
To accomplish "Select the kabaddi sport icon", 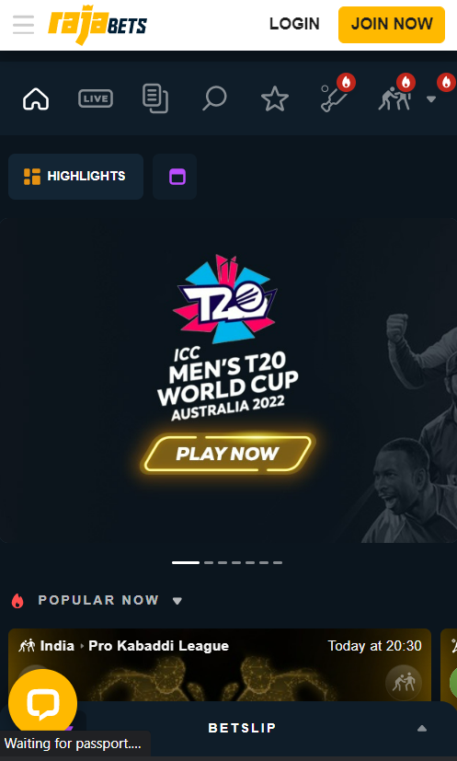I will click(x=394, y=99).
